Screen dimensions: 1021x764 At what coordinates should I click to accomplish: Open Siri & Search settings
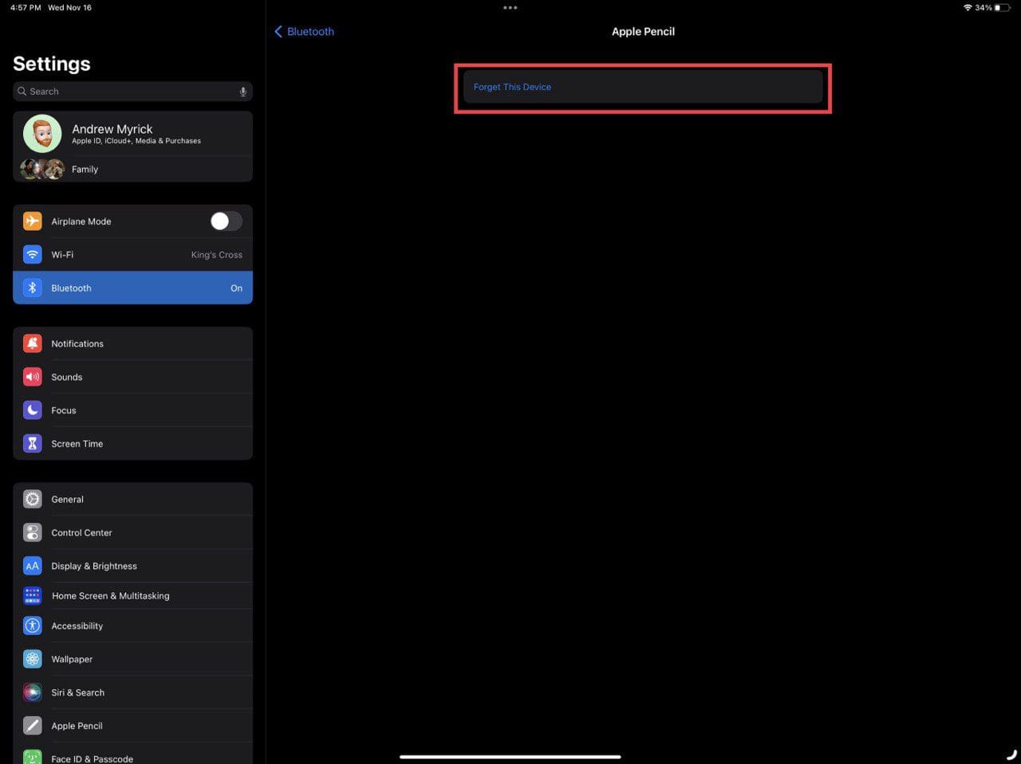[132, 693]
